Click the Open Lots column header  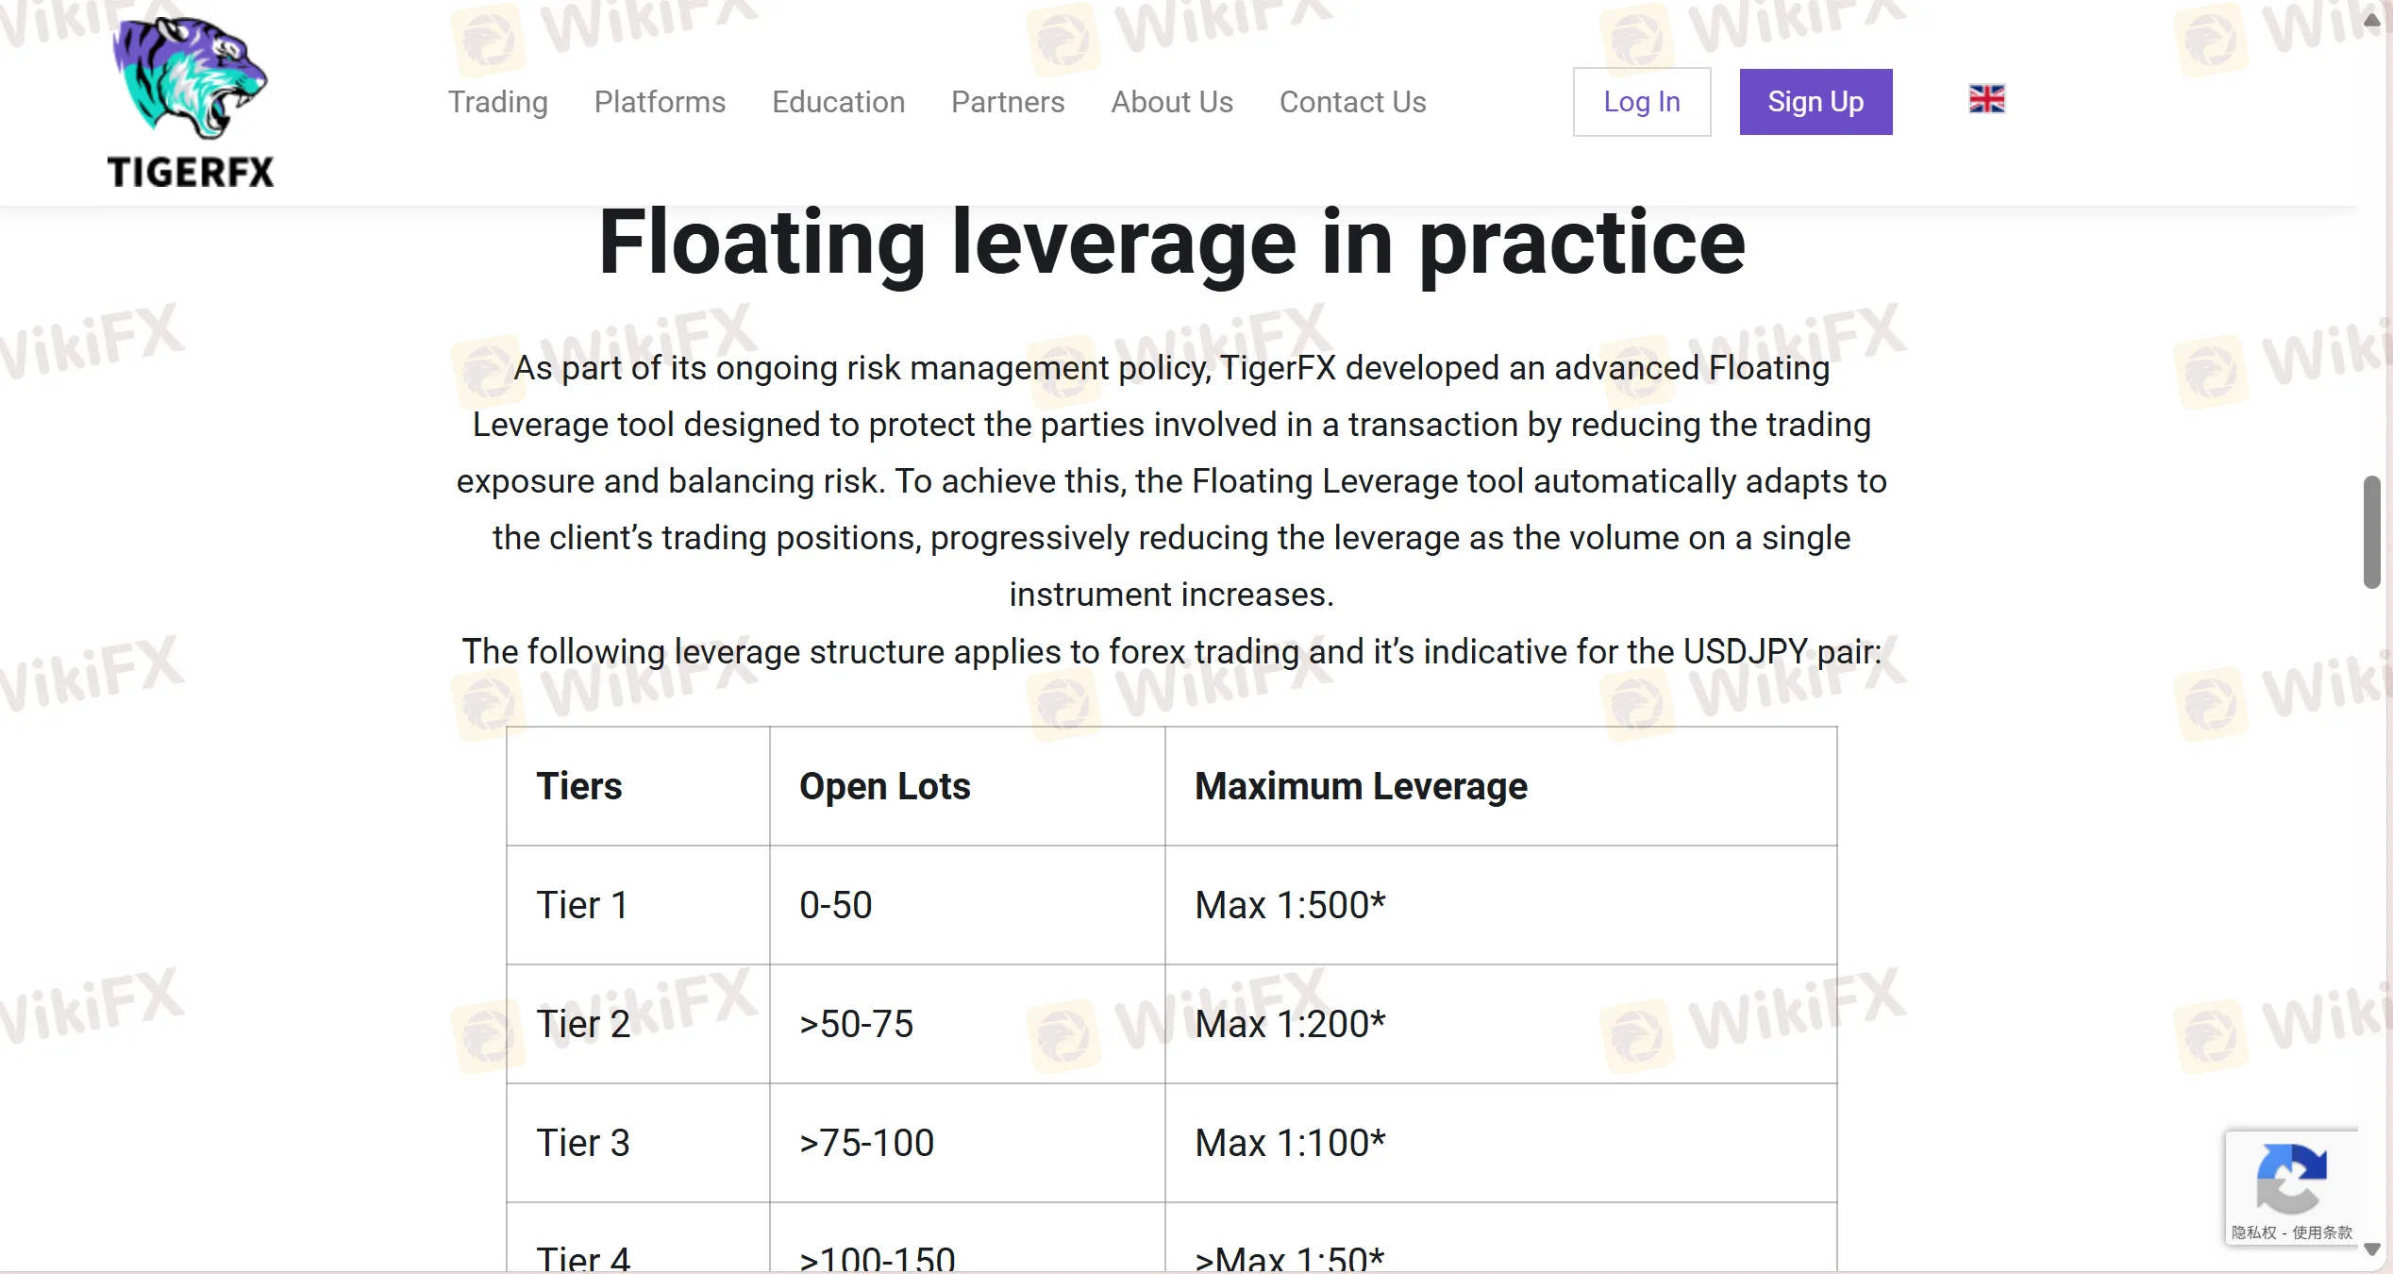(884, 786)
